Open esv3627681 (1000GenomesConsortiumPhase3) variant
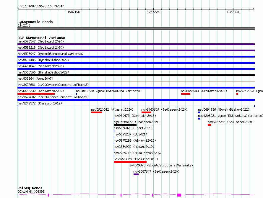Viewport: 263px width, 198px height. click(x=53, y=85)
